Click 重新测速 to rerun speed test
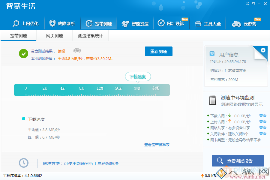 (159, 51)
